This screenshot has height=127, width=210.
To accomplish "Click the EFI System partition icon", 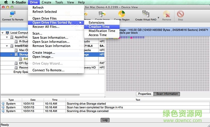I will click(x=16, y=63).
